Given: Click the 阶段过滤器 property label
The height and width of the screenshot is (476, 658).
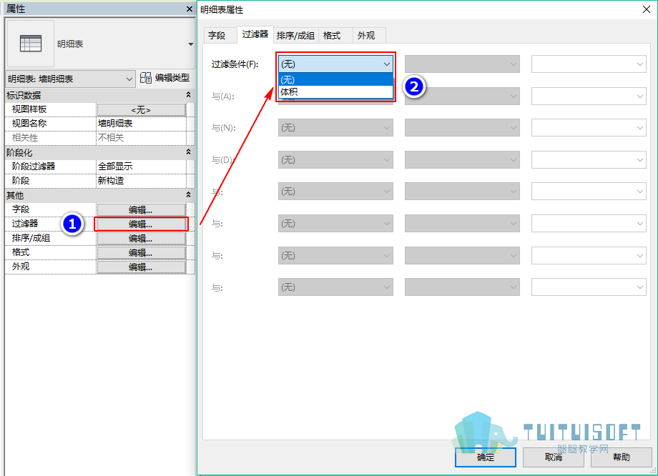Looking at the screenshot, I should click(x=34, y=166).
